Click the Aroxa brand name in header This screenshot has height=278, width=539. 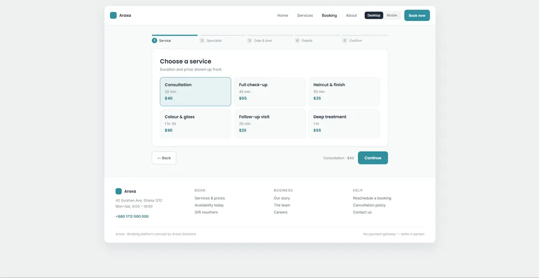click(x=125, y=16)
